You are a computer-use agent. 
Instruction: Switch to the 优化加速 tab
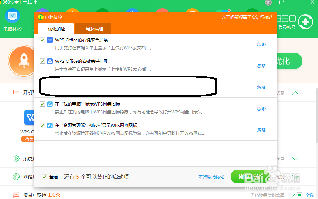click(x=56, y=29)
